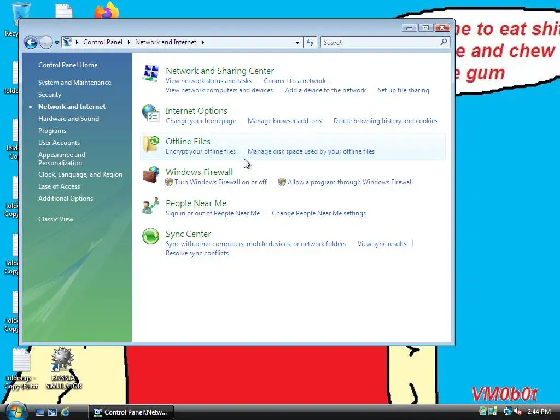This screenshot has width=560, height=420.
Task: Click the shield icon beside Allow a program
Action: point(282,182)
